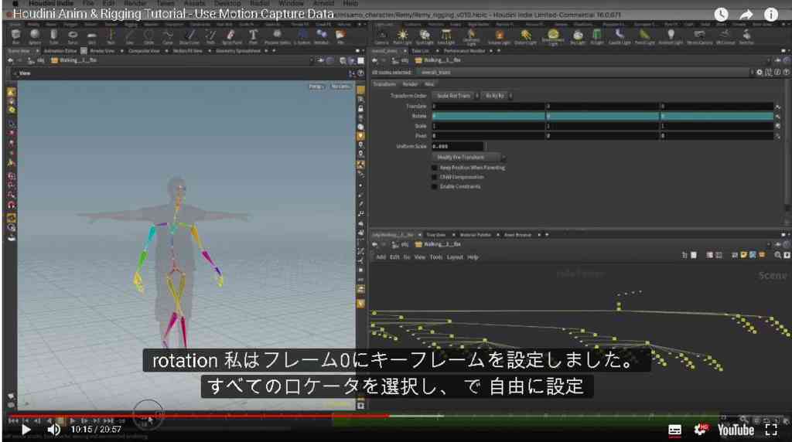Viewport: 792px width, 442px height.
Task: Switch to the Misc parameter tab
Action: pyautogui.click(x=429, y=84)
